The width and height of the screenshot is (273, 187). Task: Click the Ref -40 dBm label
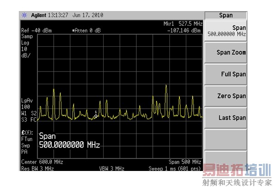36,31
